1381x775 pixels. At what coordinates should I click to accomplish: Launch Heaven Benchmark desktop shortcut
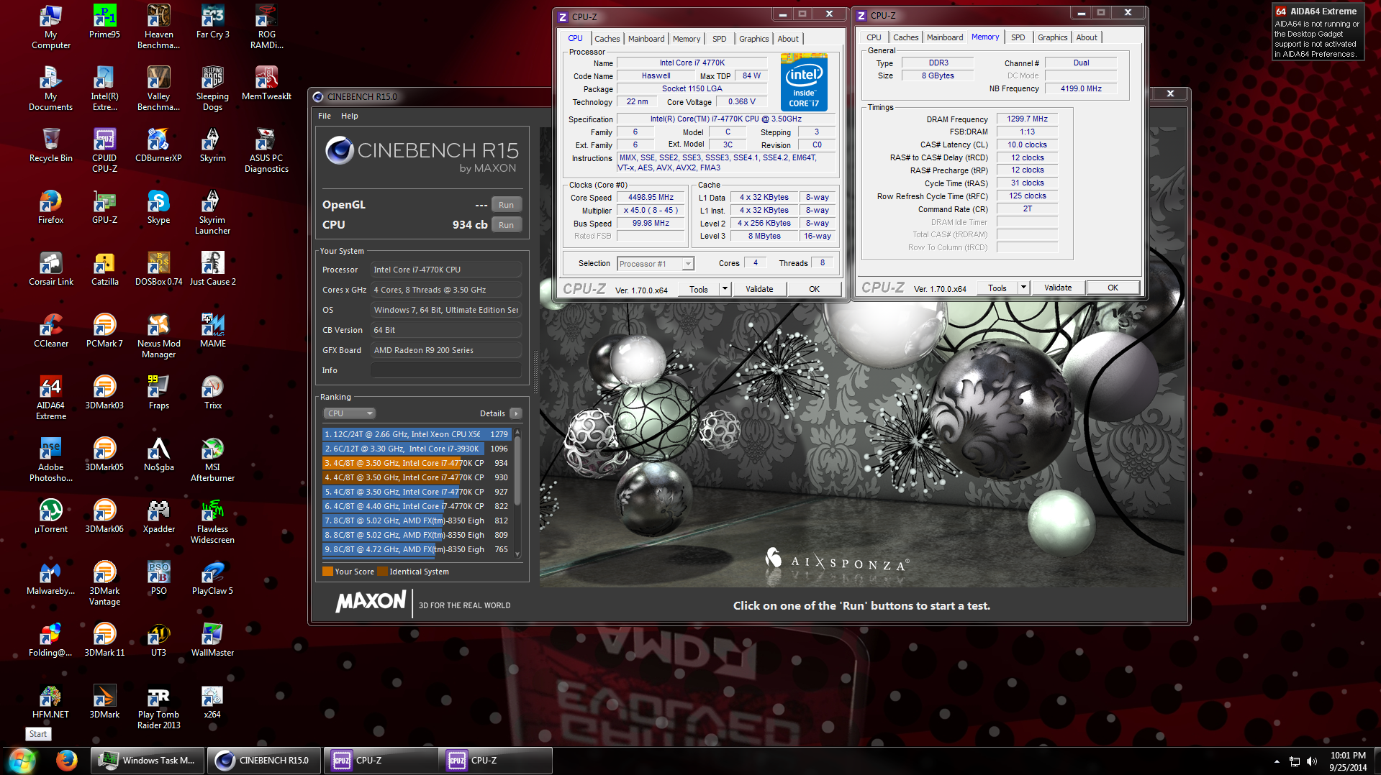[x=158, y=27]
